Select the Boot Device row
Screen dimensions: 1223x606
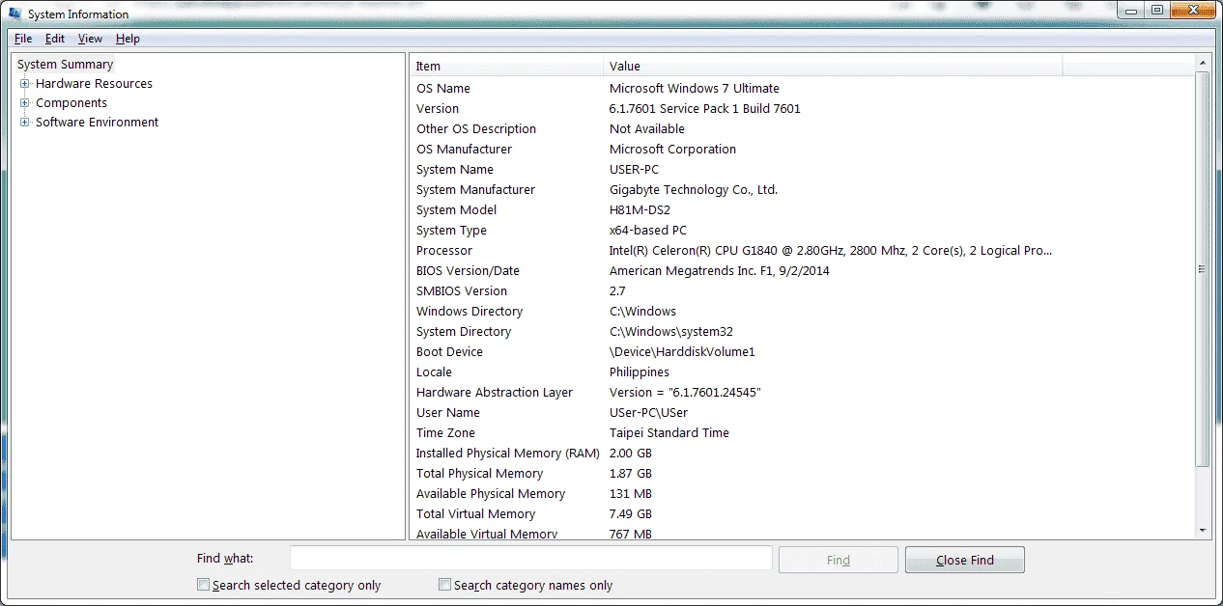pos(802,352)
